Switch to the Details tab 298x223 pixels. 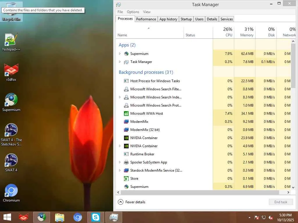tap(212, 19)
